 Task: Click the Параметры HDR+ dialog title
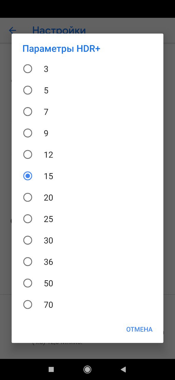click(61, 49)
